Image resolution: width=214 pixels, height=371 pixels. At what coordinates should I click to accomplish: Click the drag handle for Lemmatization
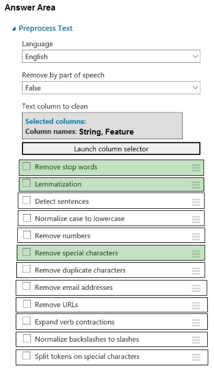(x=196, y=185)
